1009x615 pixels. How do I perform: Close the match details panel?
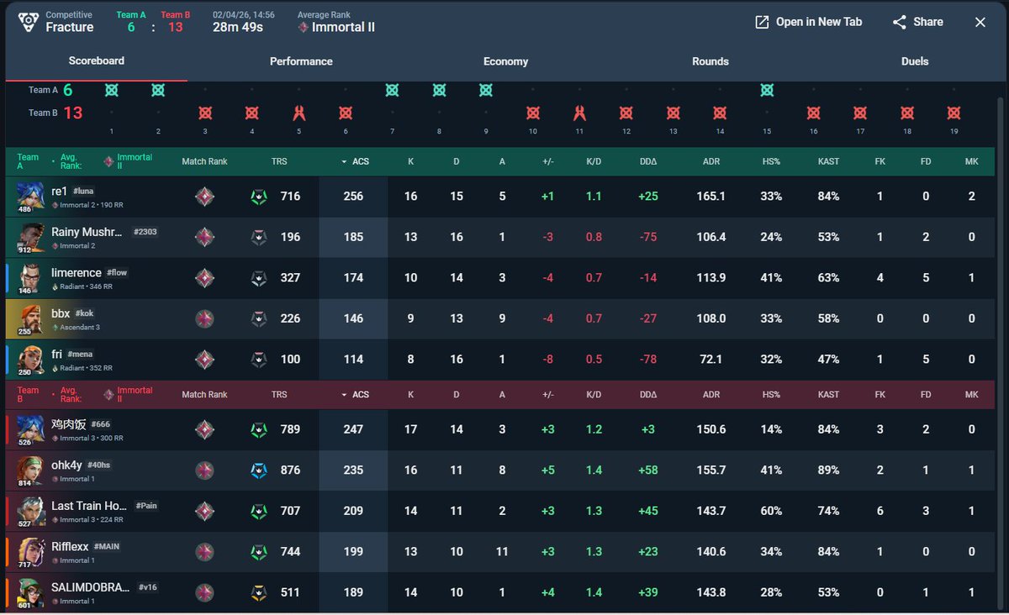pos(980,22)
